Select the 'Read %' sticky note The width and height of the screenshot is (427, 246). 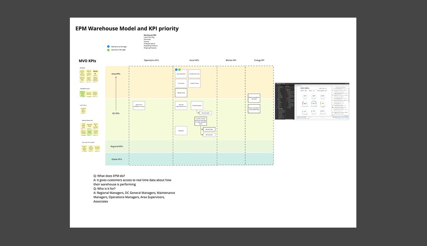95,72
